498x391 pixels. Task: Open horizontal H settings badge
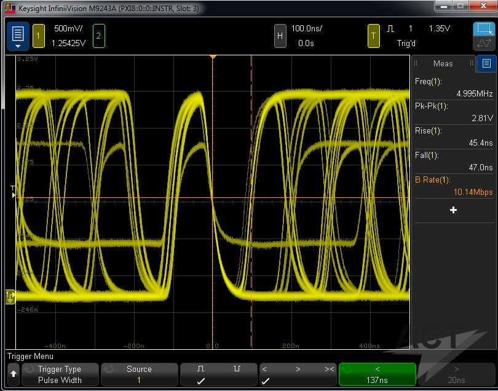coord(280,36)
